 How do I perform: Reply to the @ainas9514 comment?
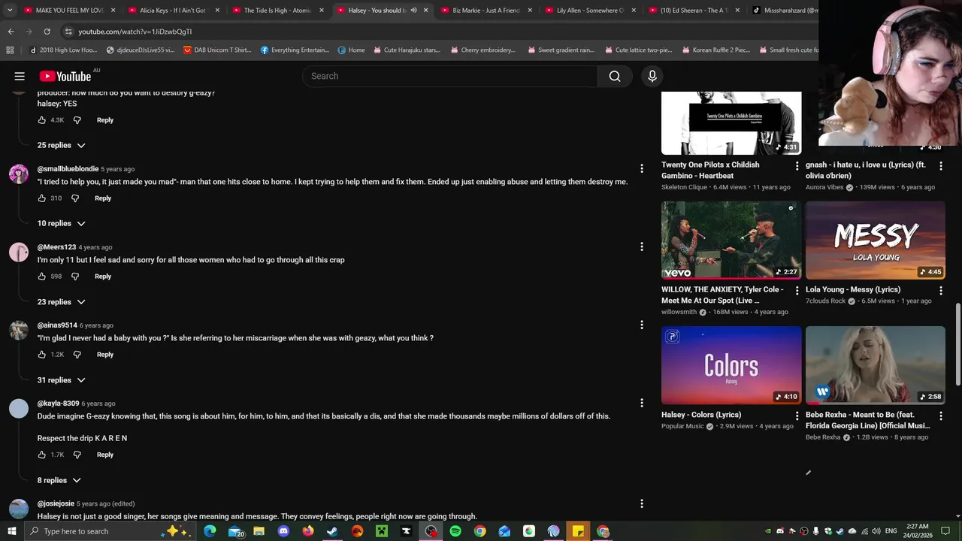tap(104, 355)
